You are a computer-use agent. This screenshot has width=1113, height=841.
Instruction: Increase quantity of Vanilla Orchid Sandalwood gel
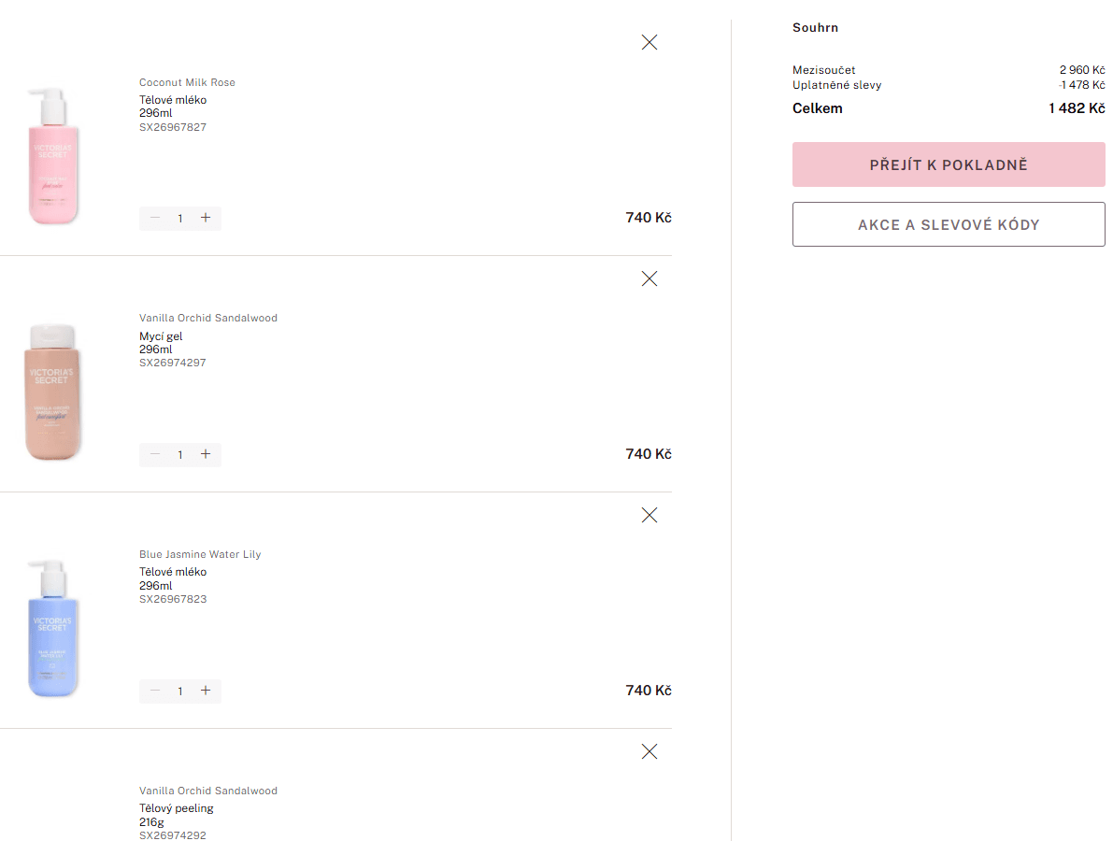[206, 454]
